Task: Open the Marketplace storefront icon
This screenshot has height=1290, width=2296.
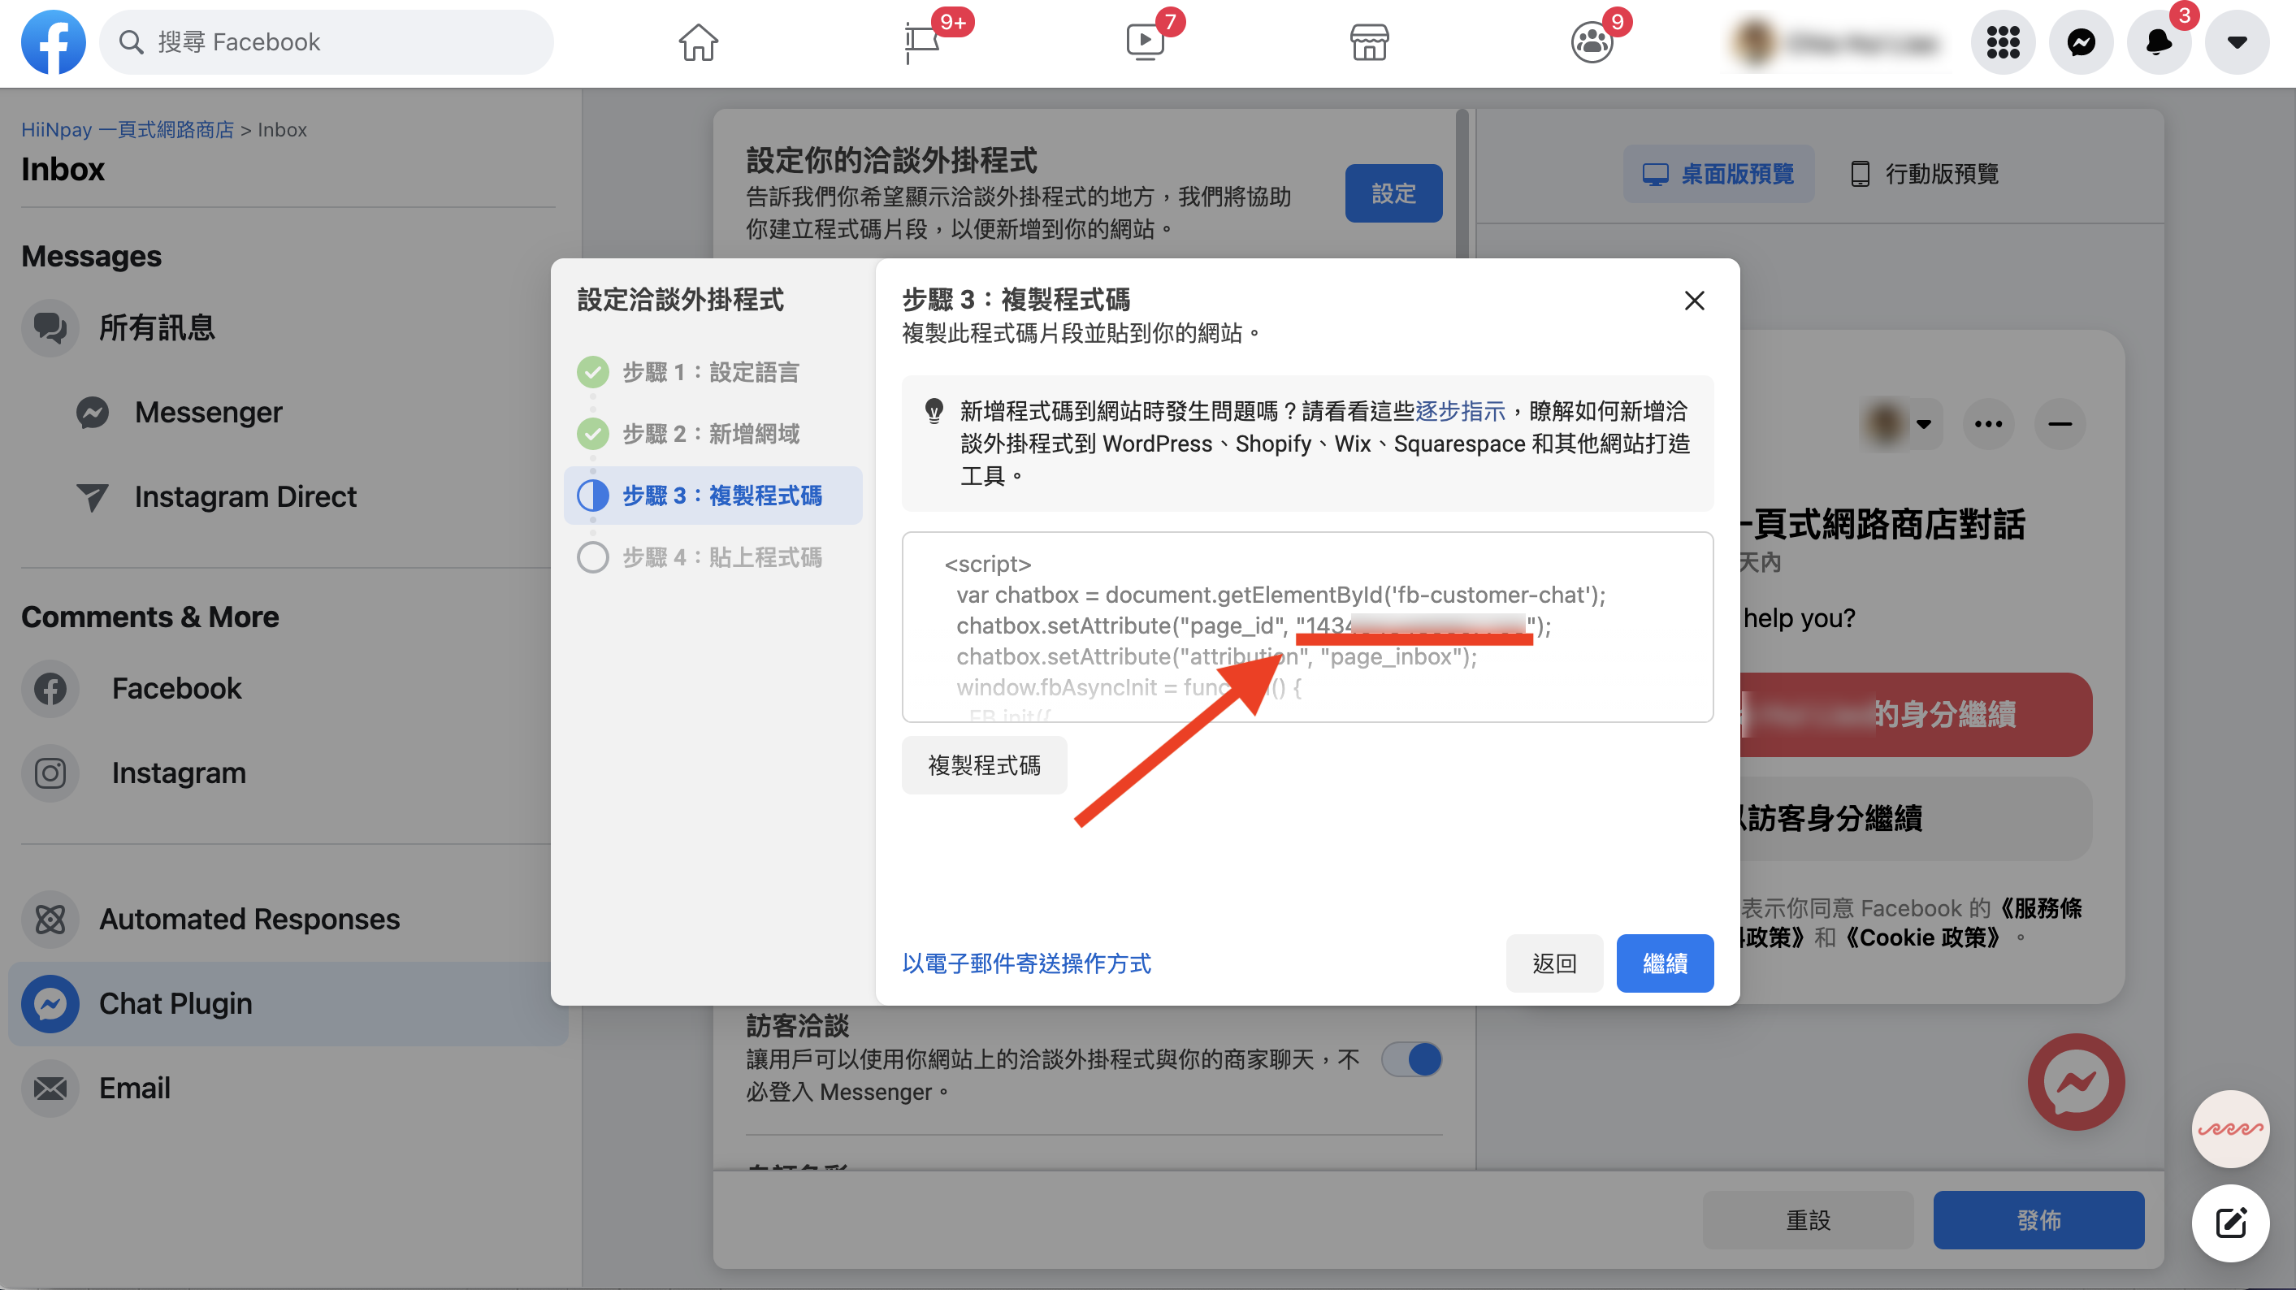Action: tap(1369, 42)
